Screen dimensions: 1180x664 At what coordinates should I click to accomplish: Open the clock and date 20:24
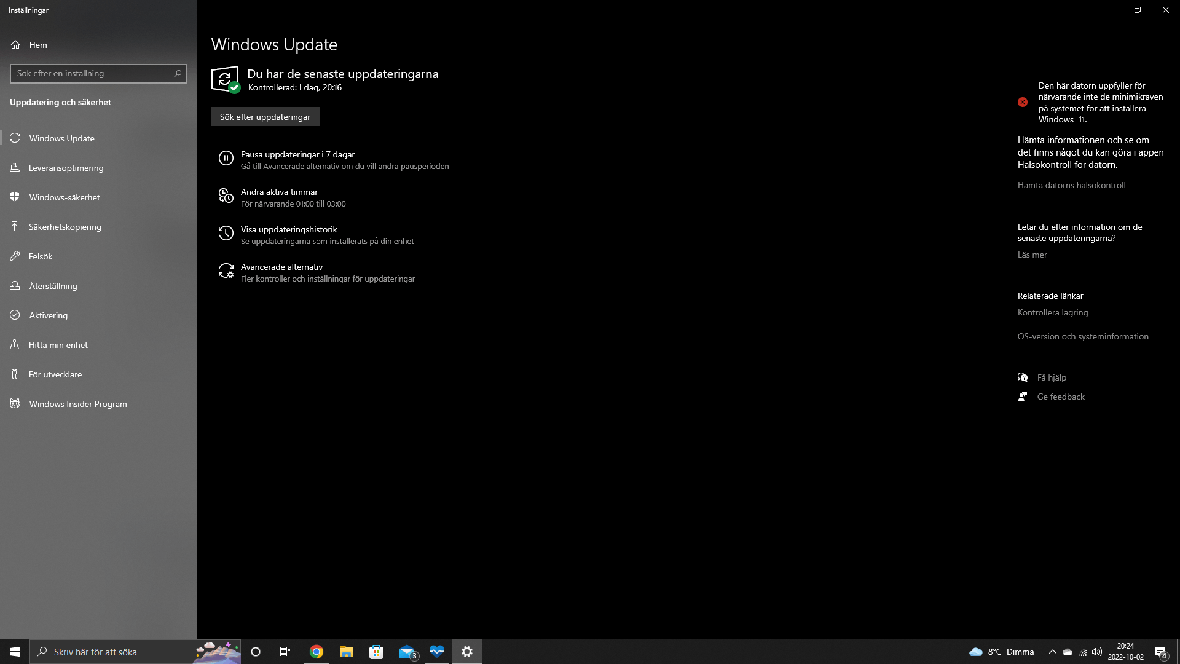tap(1126, 652)
